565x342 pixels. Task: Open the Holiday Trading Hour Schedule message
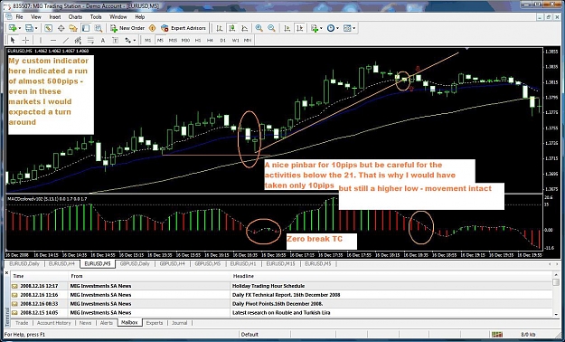point(281,286)
